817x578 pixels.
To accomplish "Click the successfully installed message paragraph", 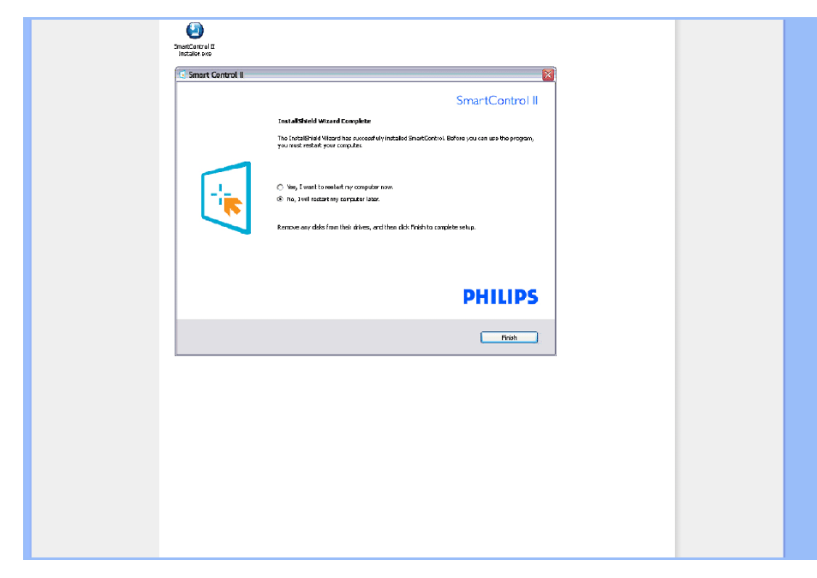I will (x=405, y=142).
